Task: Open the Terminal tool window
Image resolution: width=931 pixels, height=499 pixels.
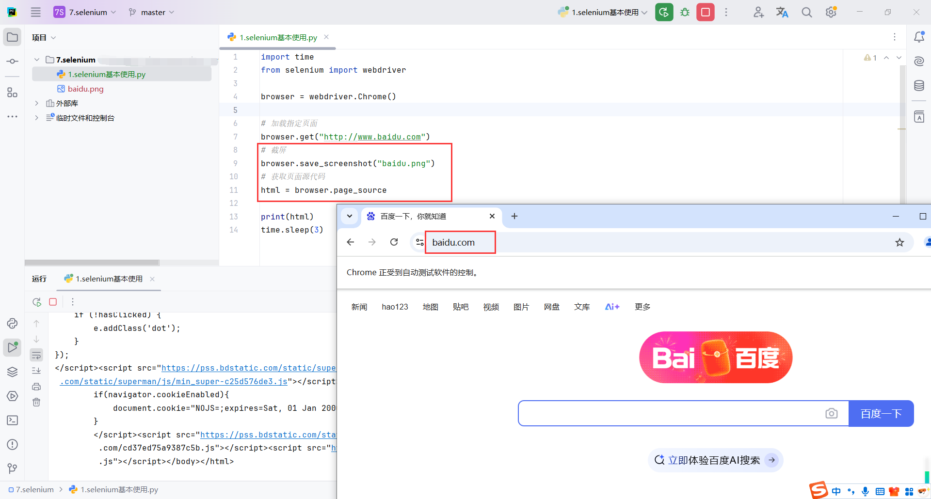Action: [12, 420]
